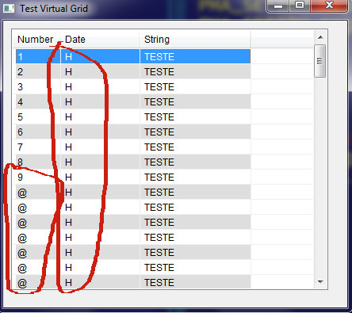Click the H date cell in row 2
The image size is (352, 313).
(x=100, y=71)
